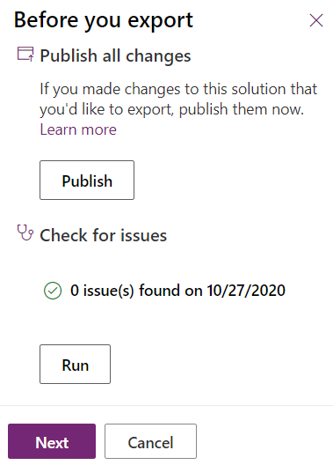Click the word 'issues' in Check heading
Screen dimensions: 333x465
pyautogui.click(x=144, y=235)
